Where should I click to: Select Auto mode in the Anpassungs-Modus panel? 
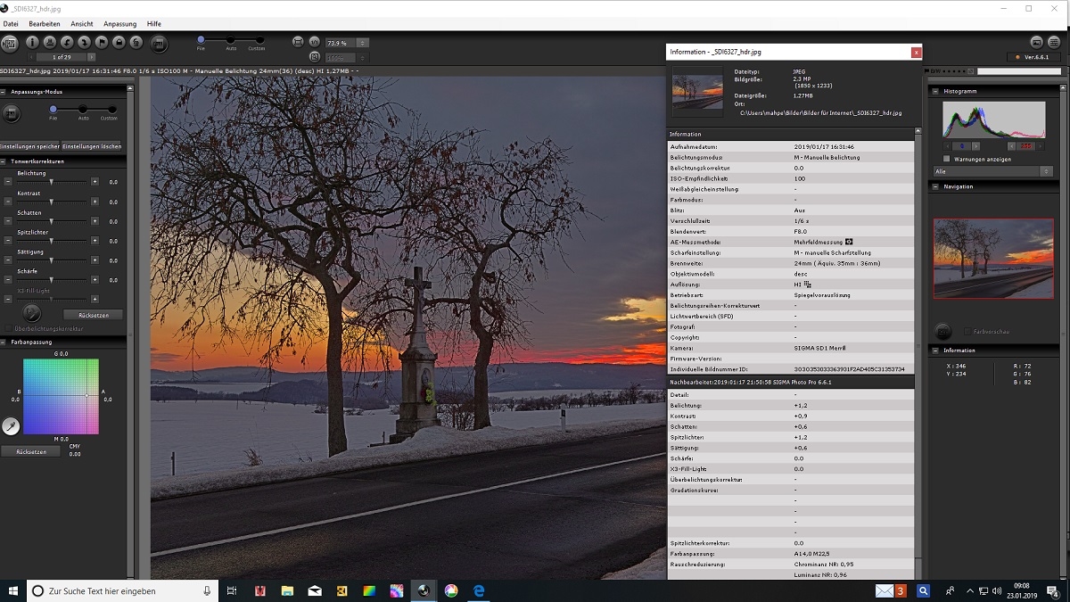pyautogui.click(x=83, y=110)
